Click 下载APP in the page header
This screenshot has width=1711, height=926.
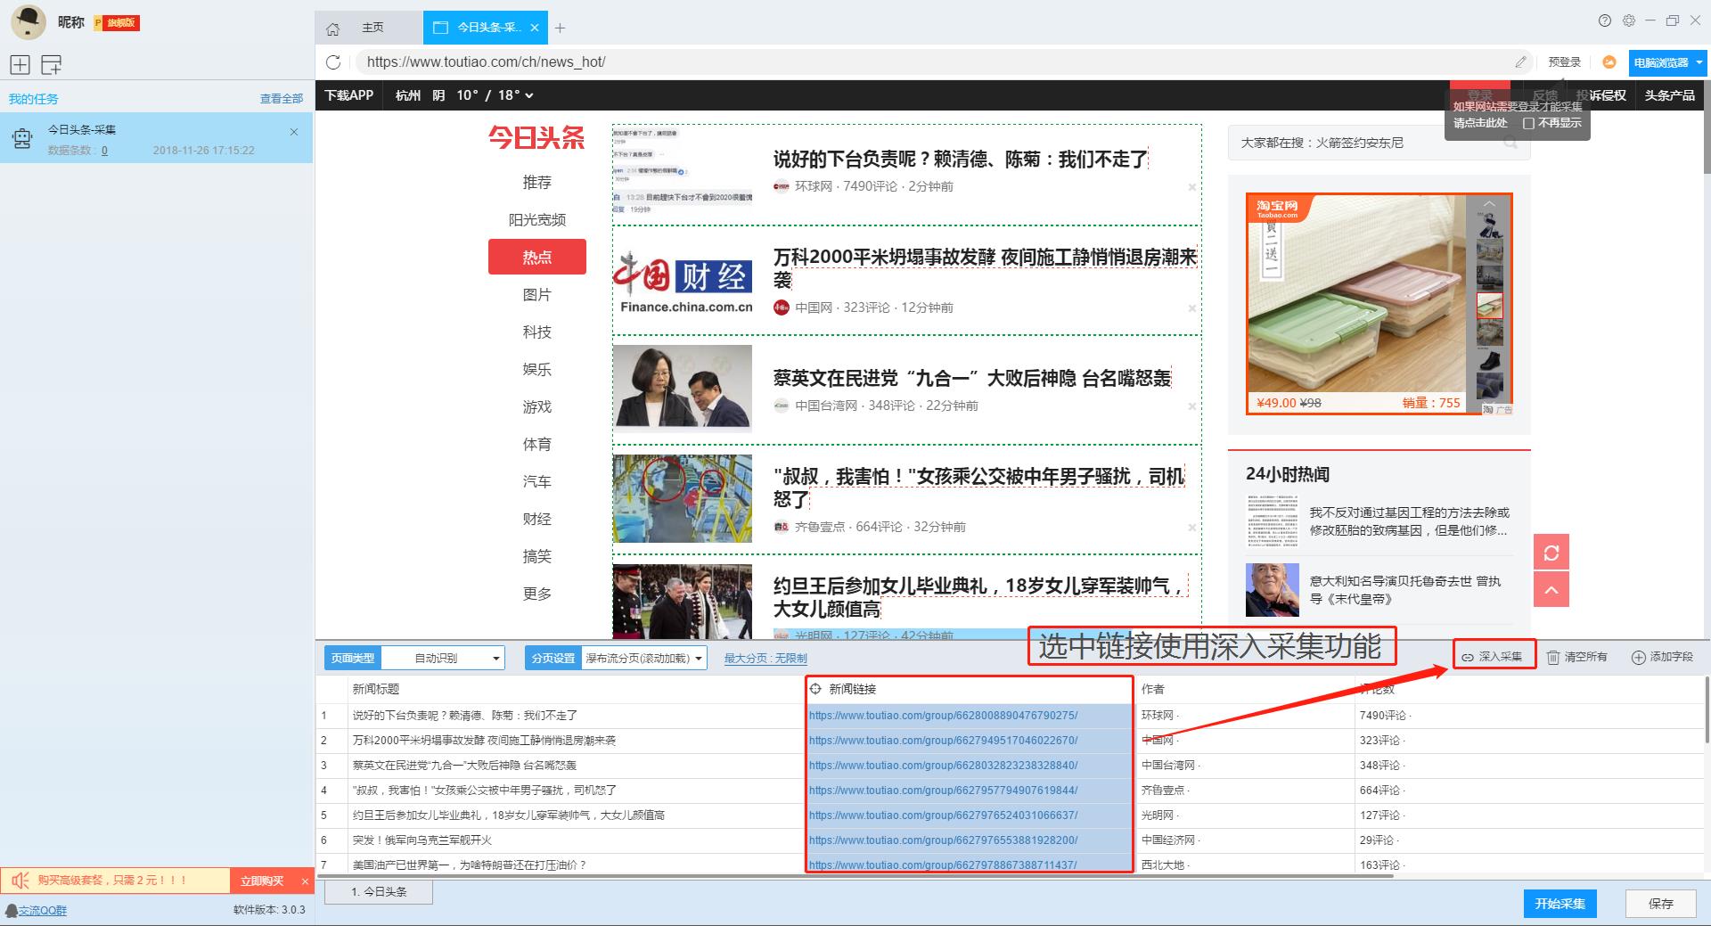click(x=348, y=95)
